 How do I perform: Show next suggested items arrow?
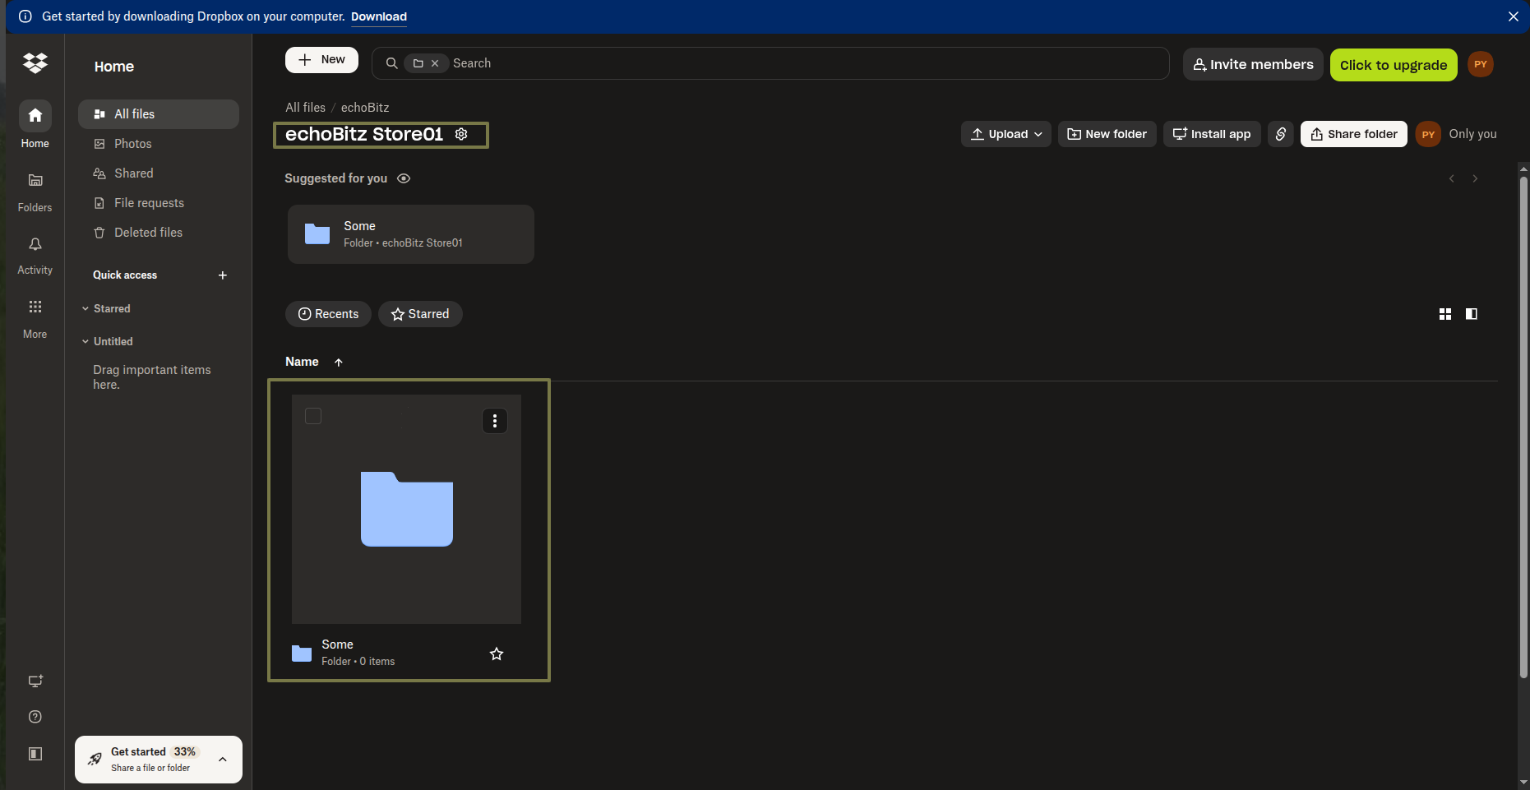(x=1476, y=178)
